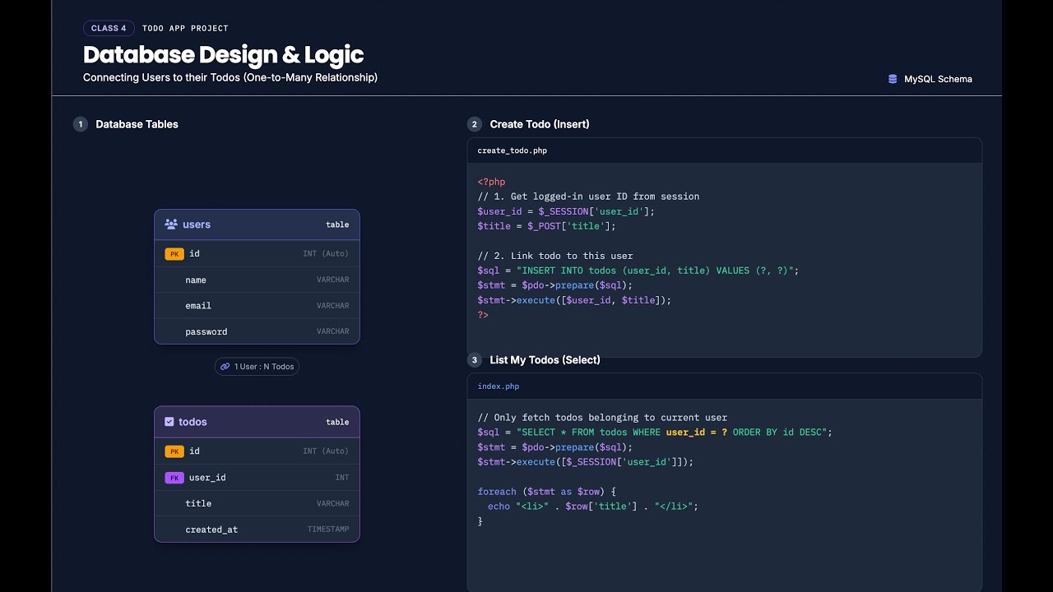Click 'INT (Auto)' in users table
This screenshot has width=1053, height=592.
coord(326,254)
